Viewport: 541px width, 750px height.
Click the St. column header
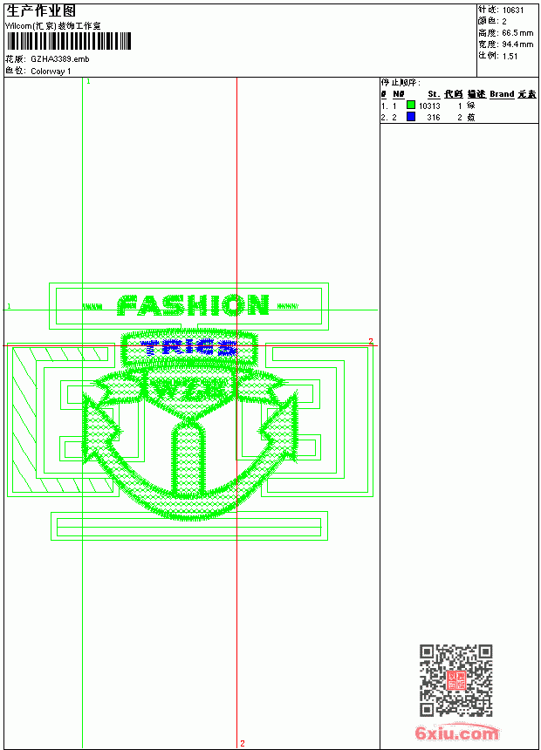[434, 94]
